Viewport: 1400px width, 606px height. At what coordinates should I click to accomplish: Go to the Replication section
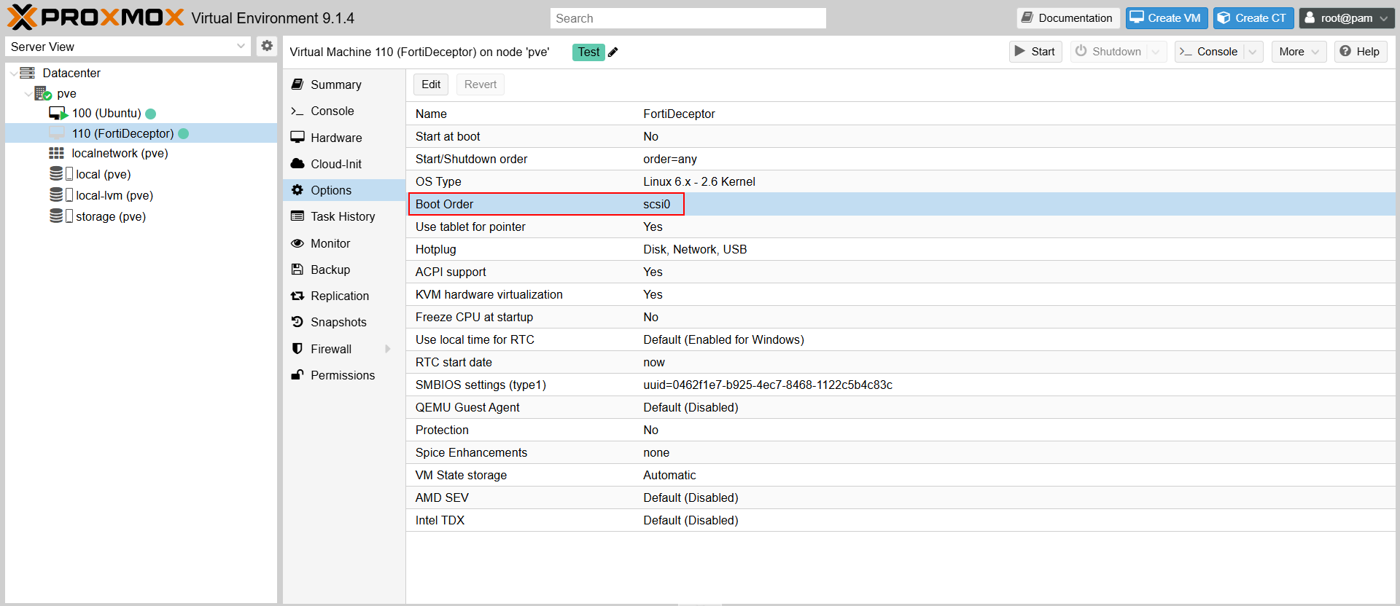pos(339,296)
